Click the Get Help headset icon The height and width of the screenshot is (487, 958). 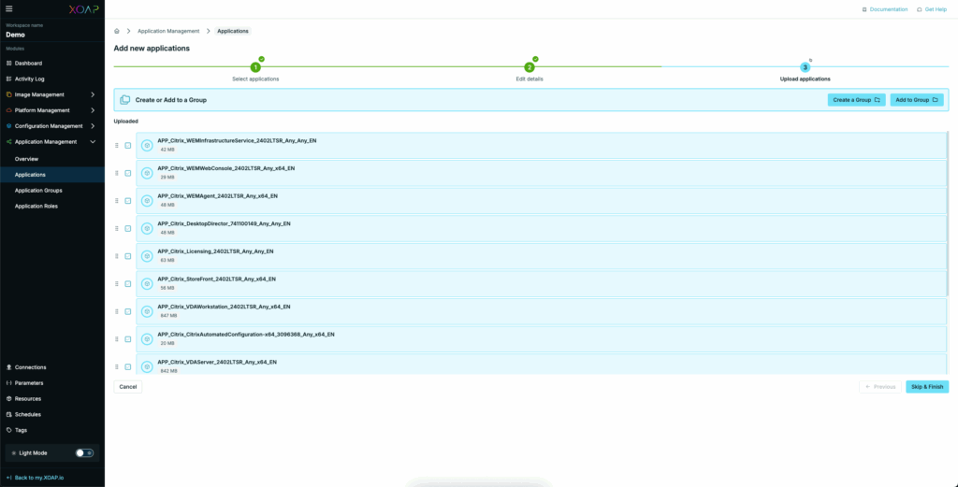(919, 9)
